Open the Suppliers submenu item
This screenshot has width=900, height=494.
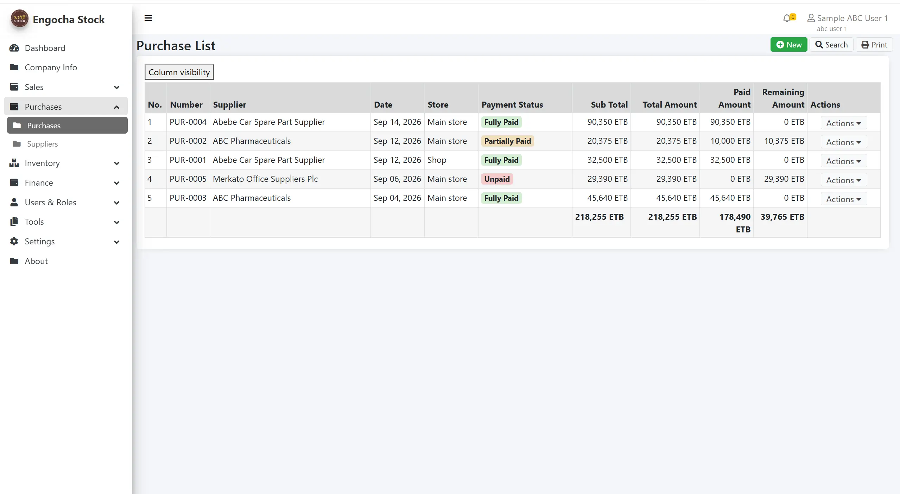[x=67, y=144]
